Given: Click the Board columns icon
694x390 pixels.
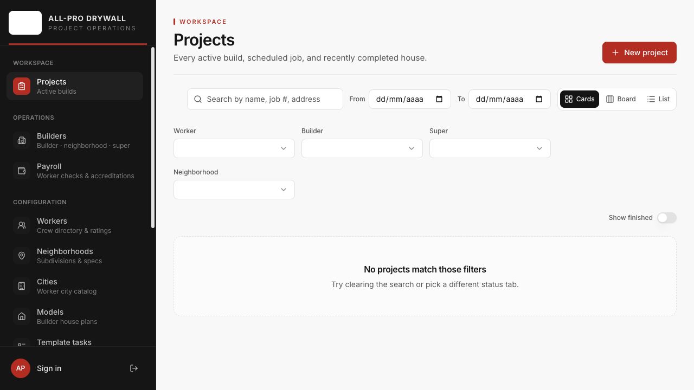Looking at the screenshot, I should coord(610,99).
